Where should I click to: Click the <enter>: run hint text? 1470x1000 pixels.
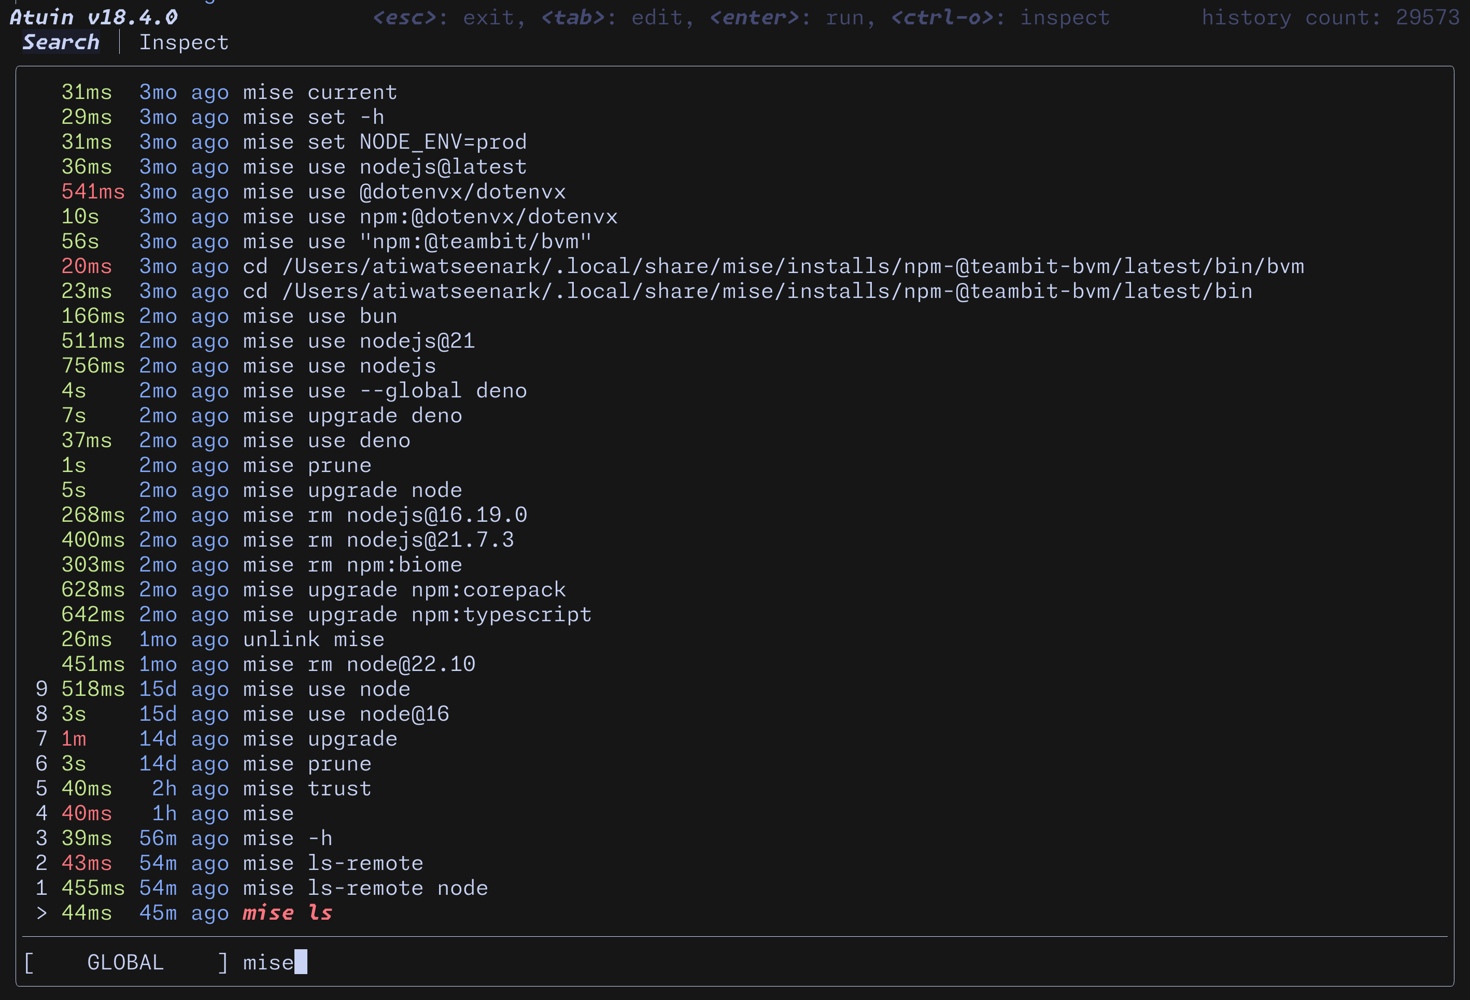coord(787,17)
